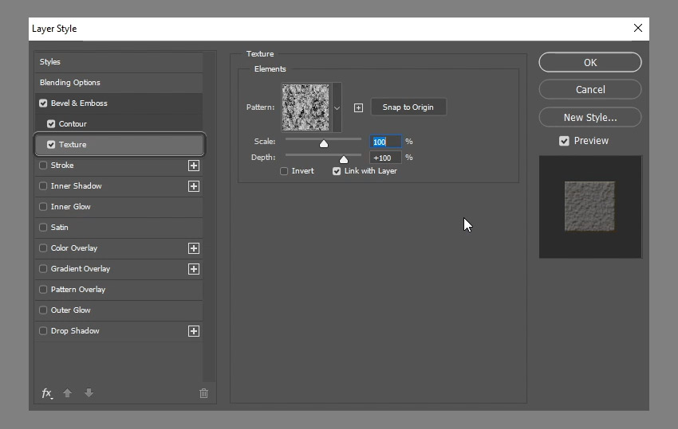Screen dimensions: 678x429
Task: Click the move effect down arrow
Action: pos(89,393)
